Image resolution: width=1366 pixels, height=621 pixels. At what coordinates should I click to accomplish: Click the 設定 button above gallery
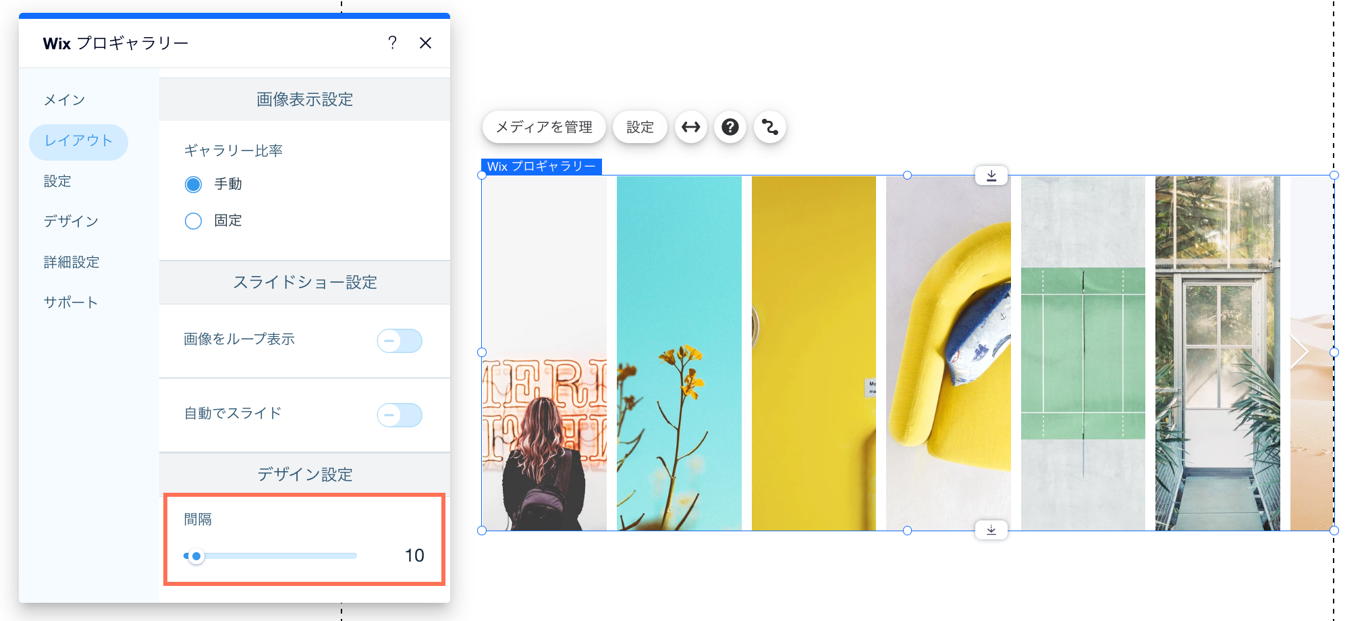click(x=640, y=127)
